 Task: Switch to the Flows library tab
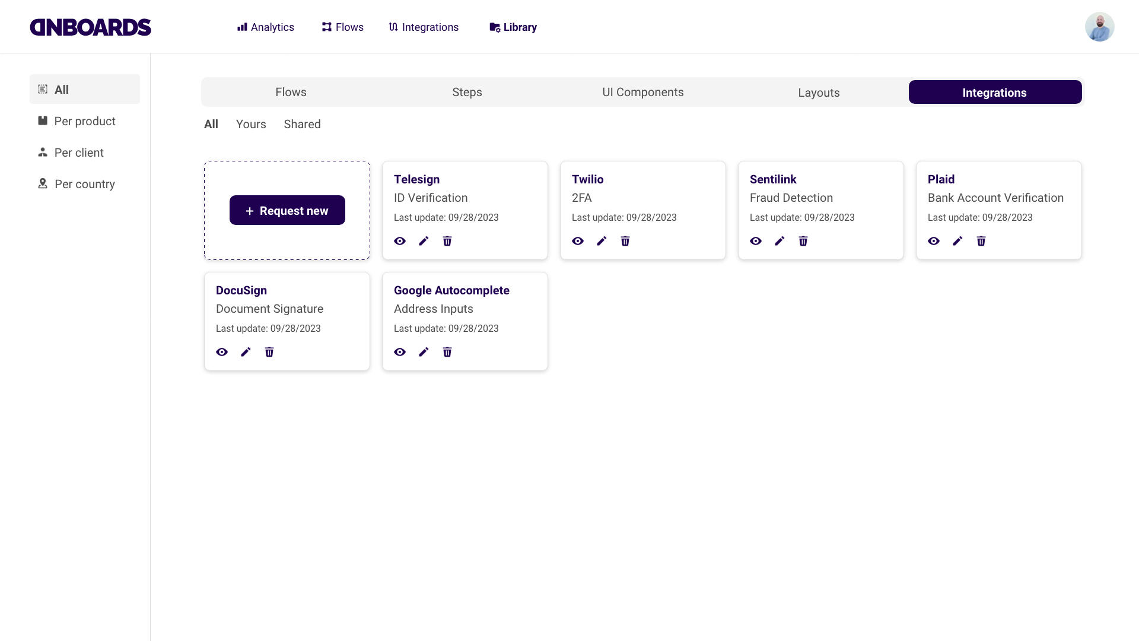tap(291, 92)
